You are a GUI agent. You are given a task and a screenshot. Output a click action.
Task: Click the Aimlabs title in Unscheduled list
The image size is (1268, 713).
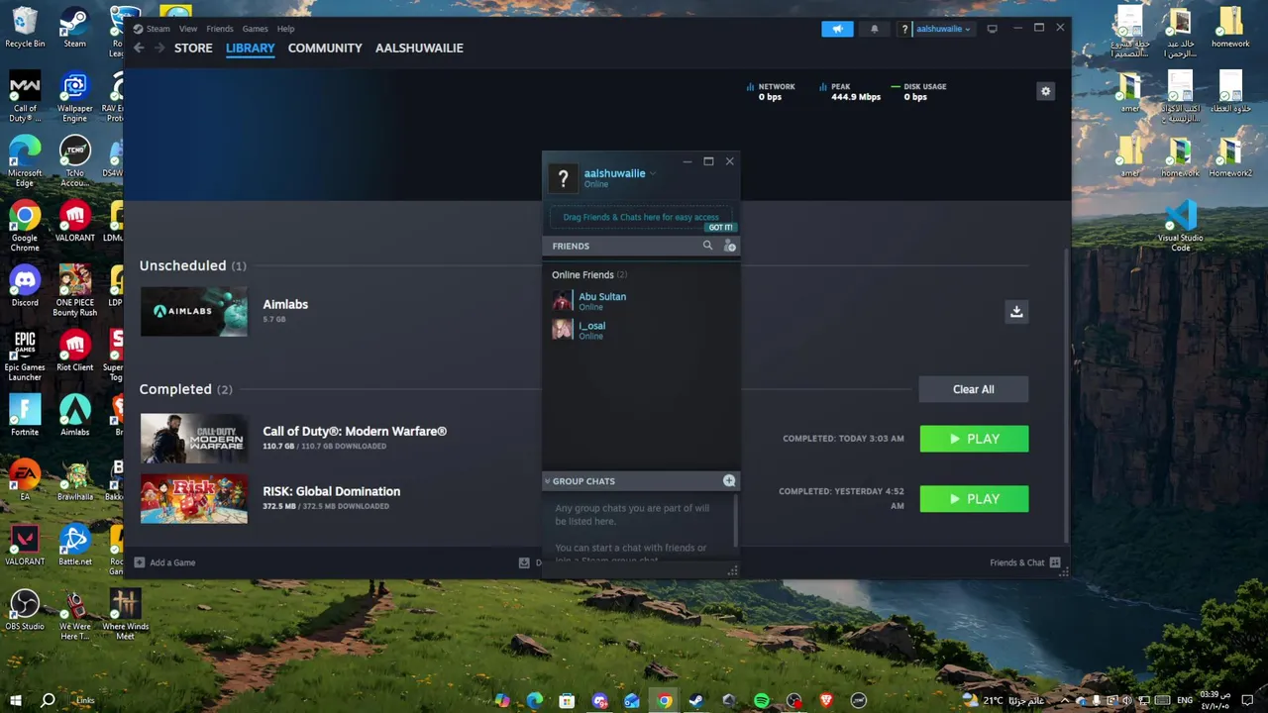point(285,304)
